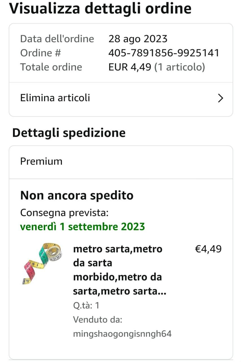This screenshot has height=362, width=241.
Task: Tap the Non ancora spedito status
Action: point(77,195)
